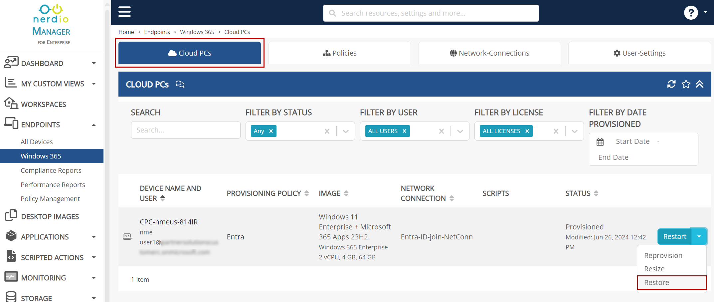714x302 pixels.
Task: Click the Monitoring sidebar icon
Action: [11, 277]
